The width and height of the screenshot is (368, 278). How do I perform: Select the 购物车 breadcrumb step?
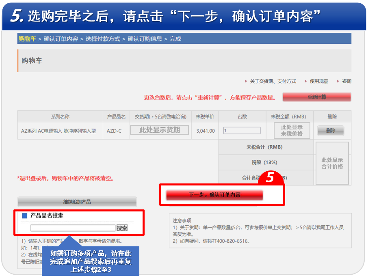pyautogui.click(x=27, y=39)
